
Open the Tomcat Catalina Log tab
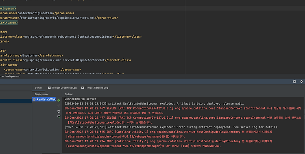point(95,88)
